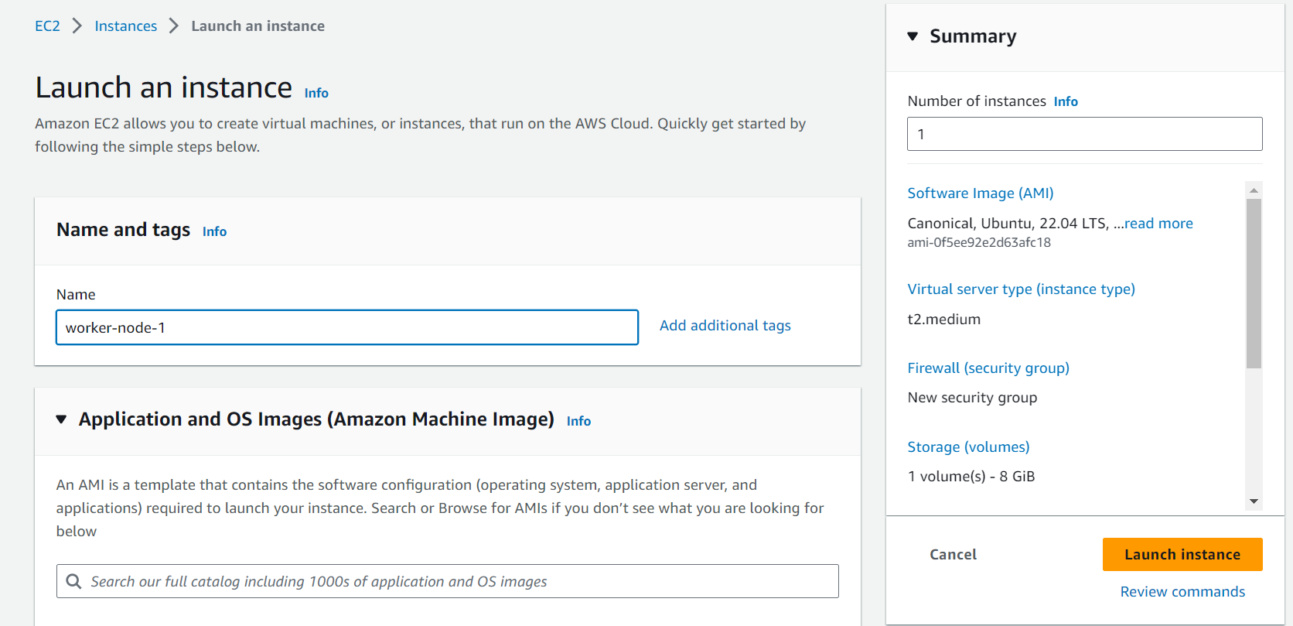This screenshot has height=626, width=1293.
Task: Open Software Image (AMI) summary link
Action: (x=980, y=193)
